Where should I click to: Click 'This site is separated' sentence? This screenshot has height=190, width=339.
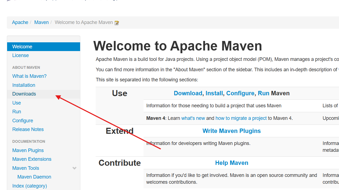click(x=147, y=80)
